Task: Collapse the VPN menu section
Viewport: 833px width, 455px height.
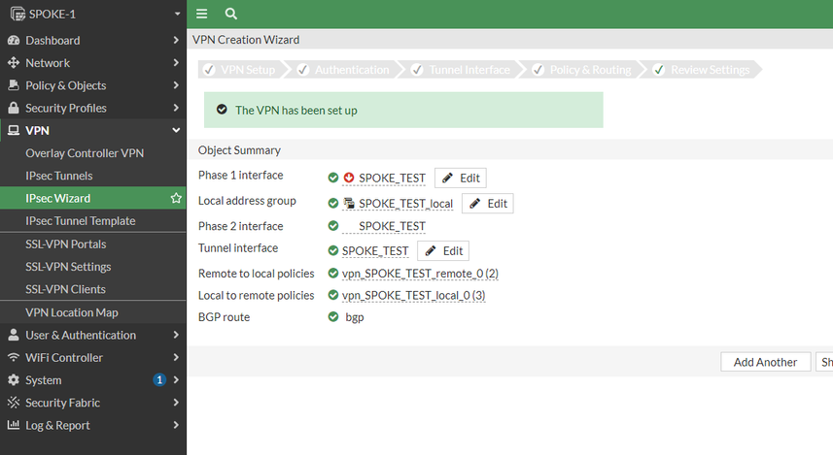Action: click(x=176, y=130)
